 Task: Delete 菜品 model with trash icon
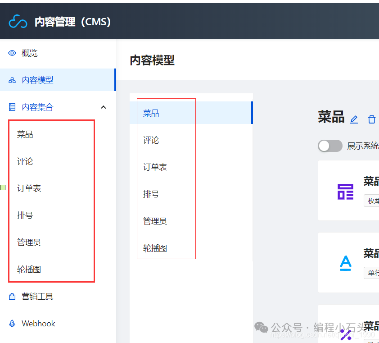click(x=372, y=119)
